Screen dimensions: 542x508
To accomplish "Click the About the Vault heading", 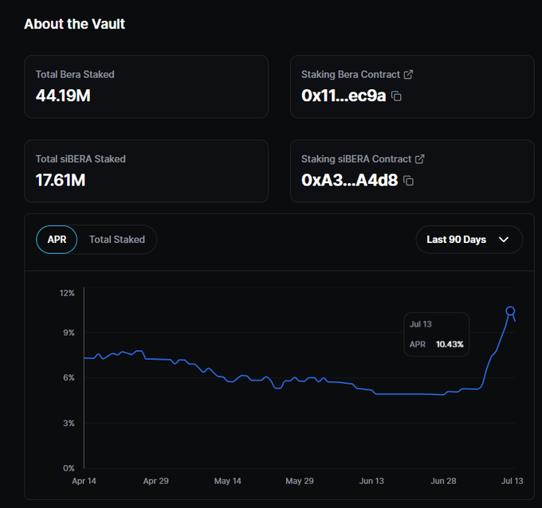I will (x=75, y=24).
